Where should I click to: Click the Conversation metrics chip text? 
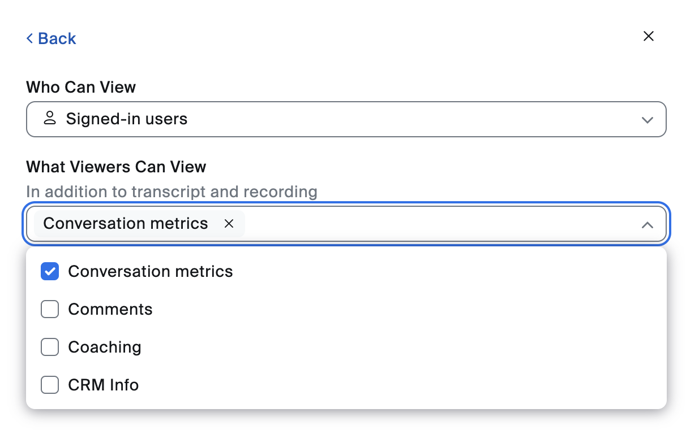click(126, 224)
